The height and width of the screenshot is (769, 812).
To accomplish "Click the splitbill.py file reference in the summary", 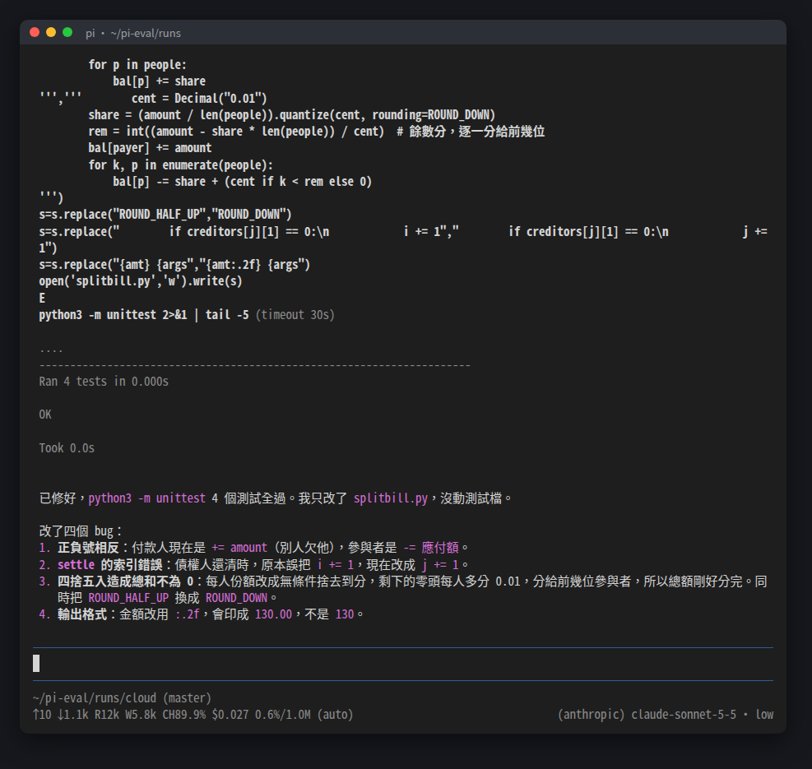I will (391, 498).
